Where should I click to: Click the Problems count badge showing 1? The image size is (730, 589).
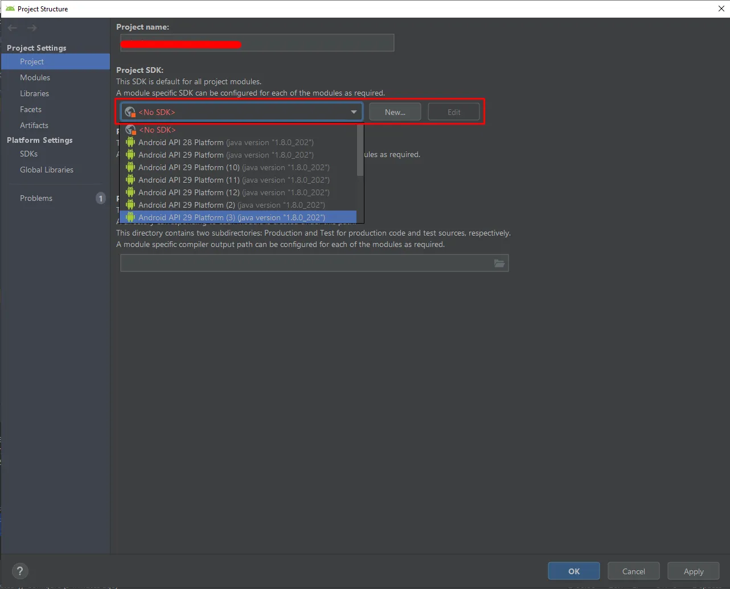point(101,198)
